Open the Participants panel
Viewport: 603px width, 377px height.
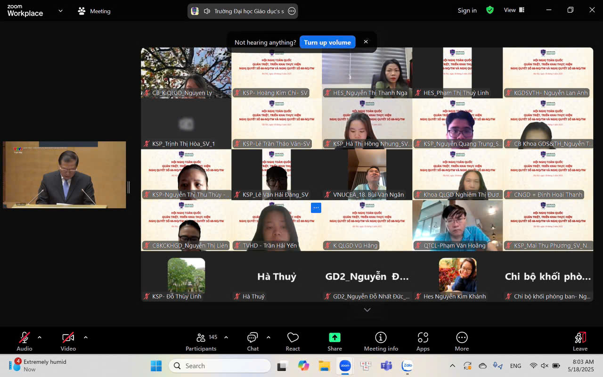click(201, 341)
